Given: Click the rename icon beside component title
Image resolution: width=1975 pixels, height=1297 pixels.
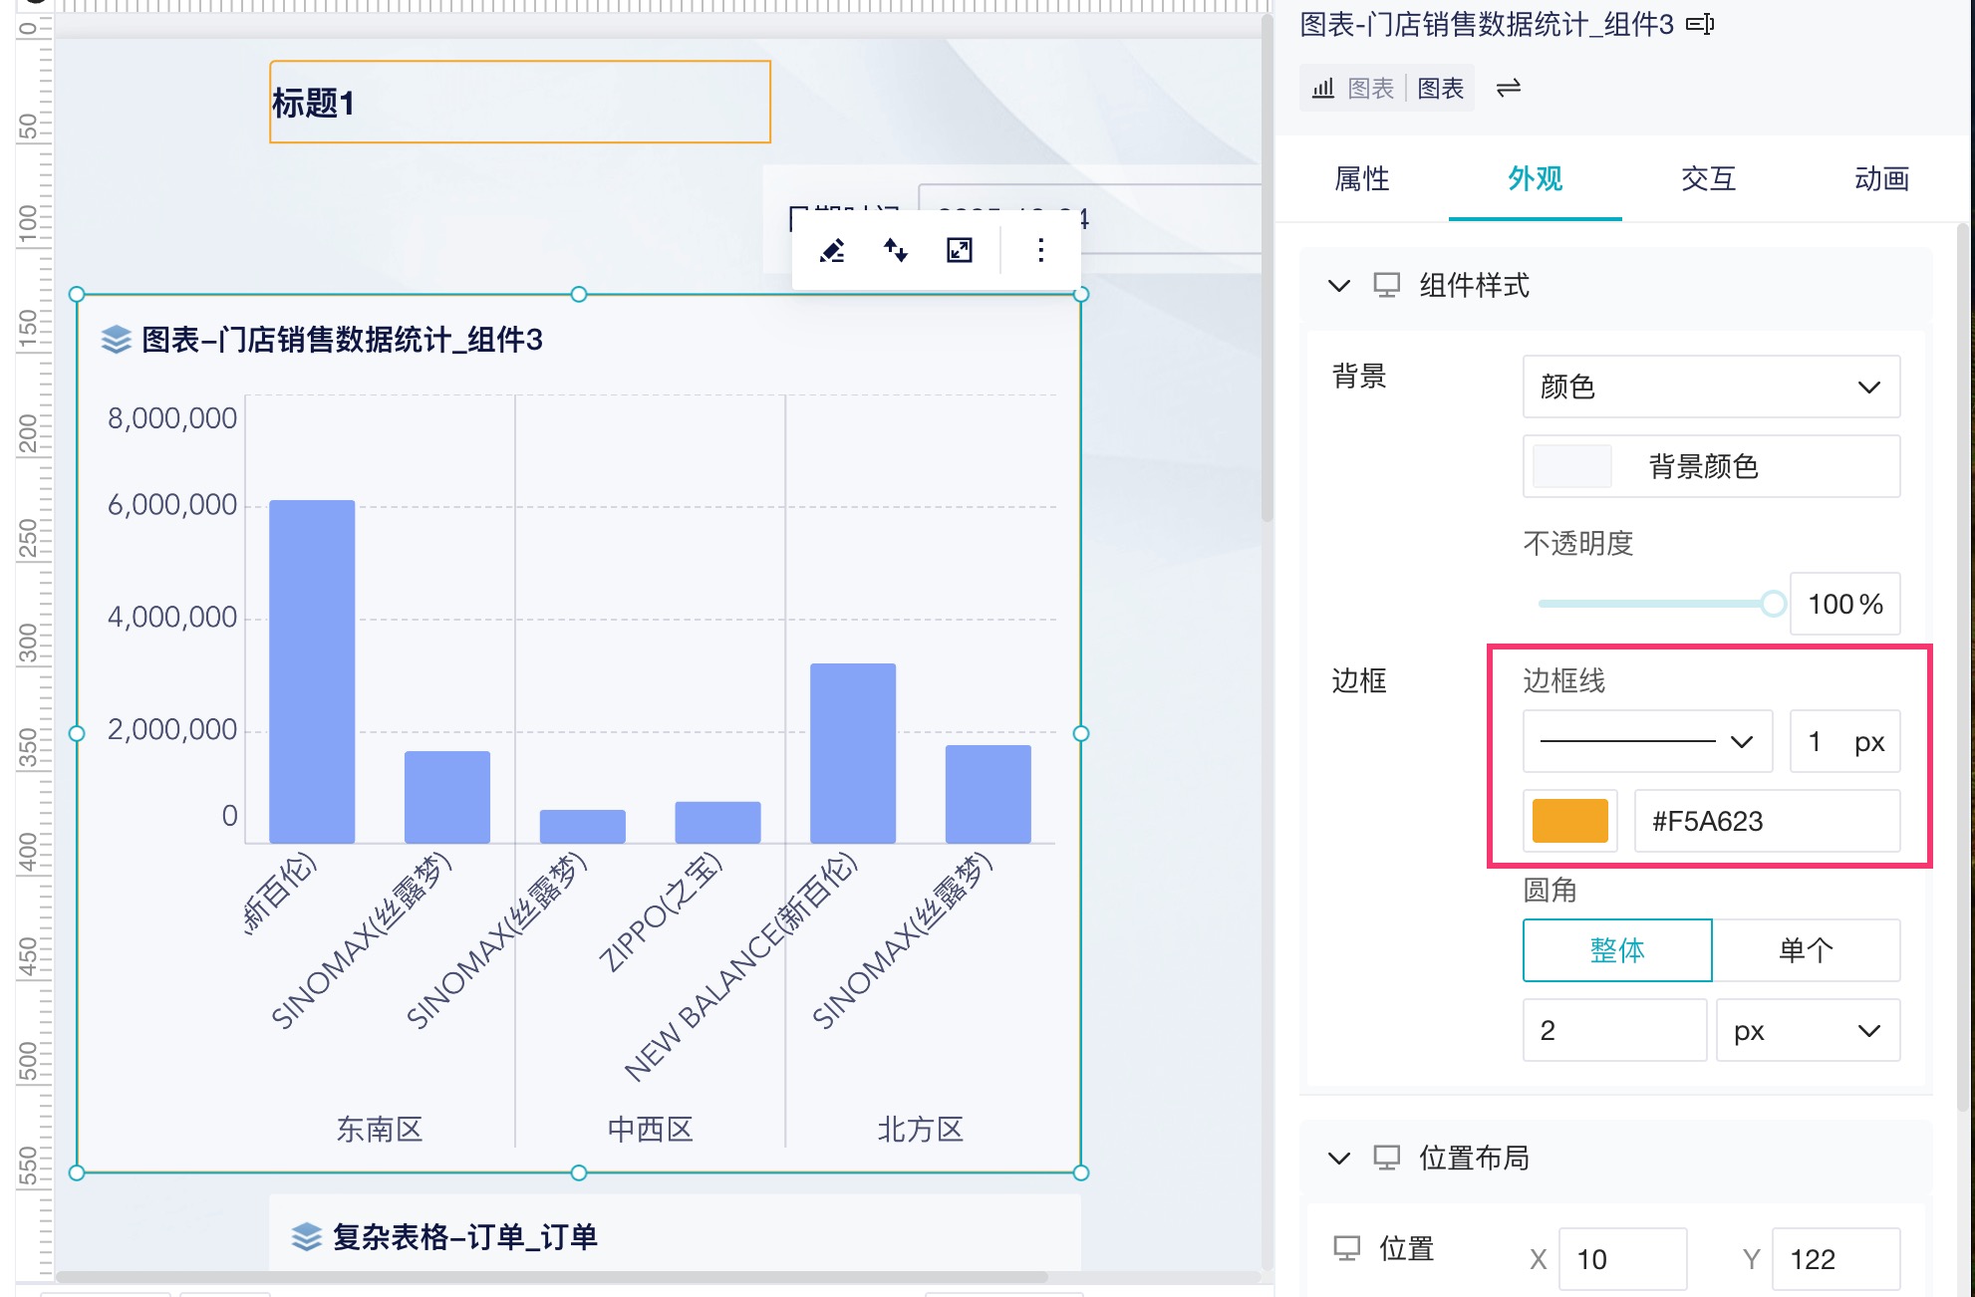Looking at the screenshot, I should pos(1700,24).
